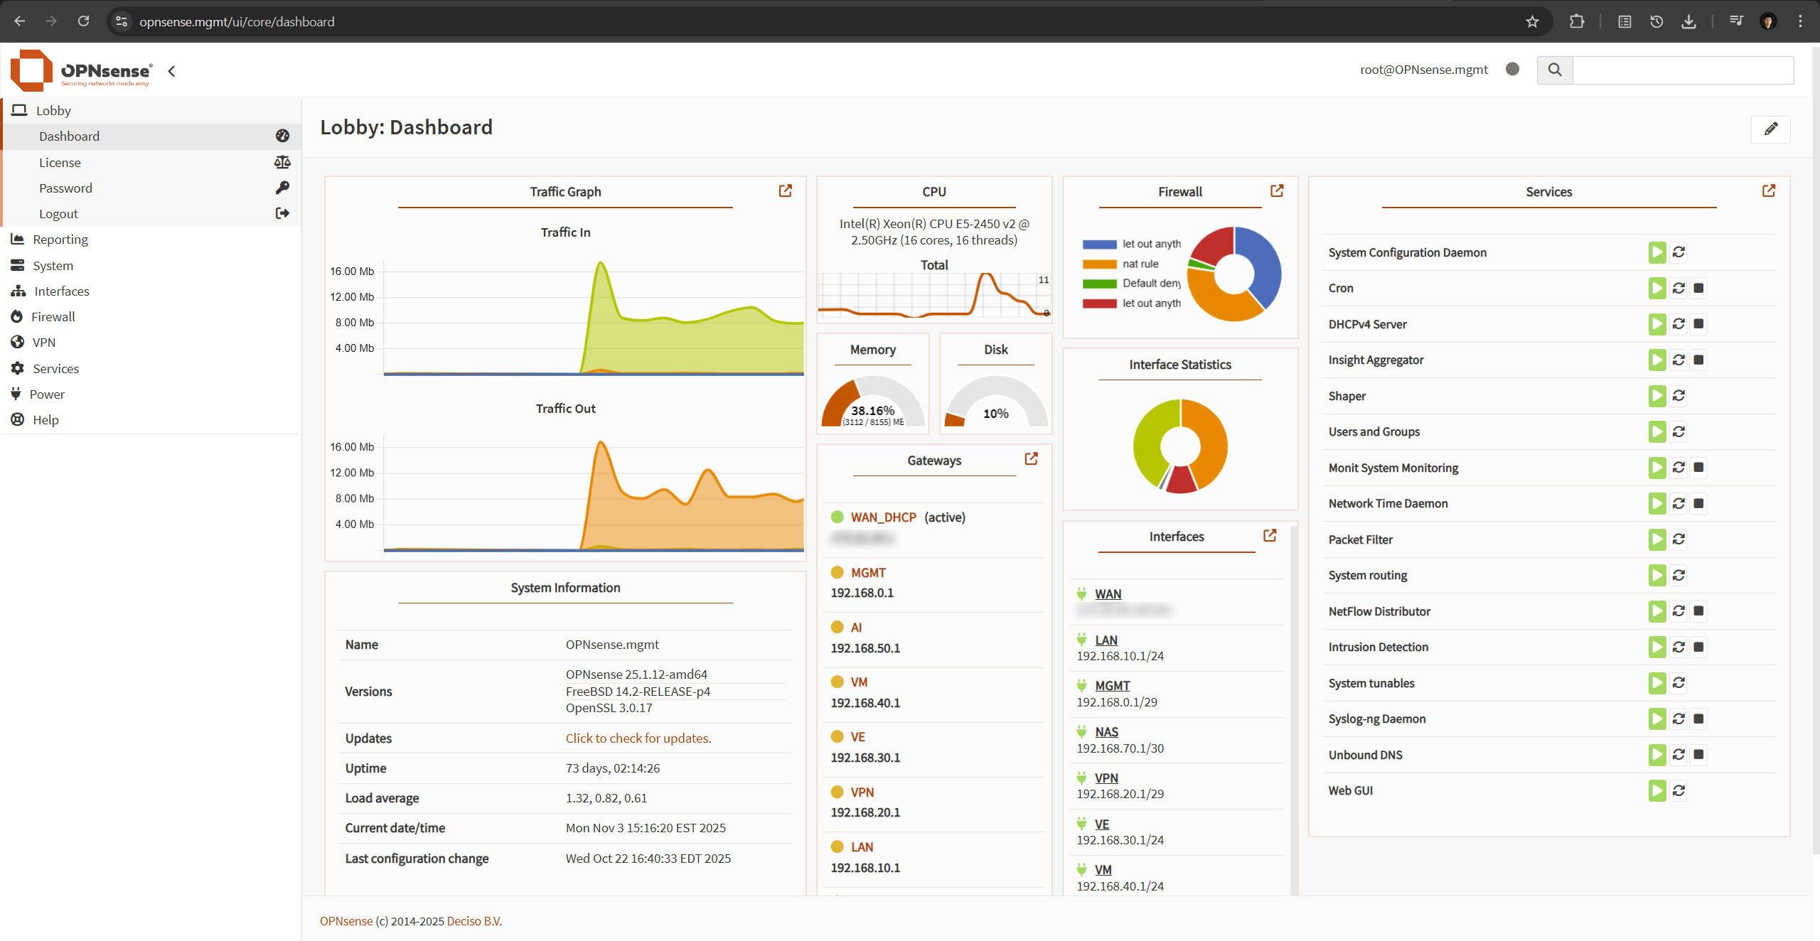This screenshot has height=941, width=1820.
Task: Click the pencil edit dashboard icon
Action: click(x=1770, y=129)
